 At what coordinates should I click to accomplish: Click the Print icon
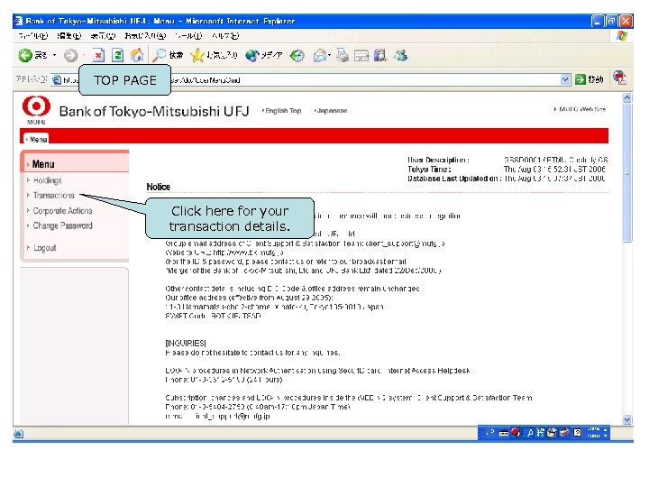tap(343, 55)
